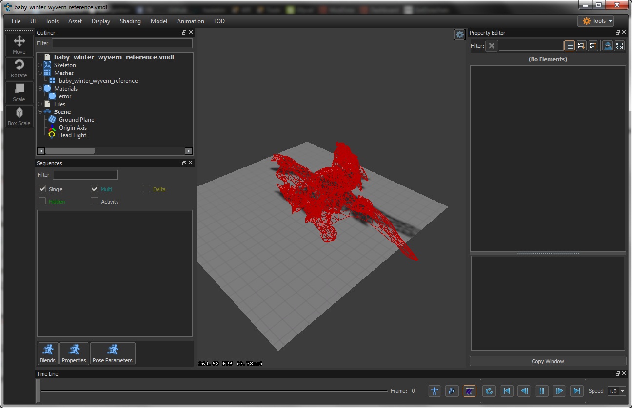632x408 pixels.
Task: Click the loop playback icon
Action: pyautogui.click(x=489, y=390)
